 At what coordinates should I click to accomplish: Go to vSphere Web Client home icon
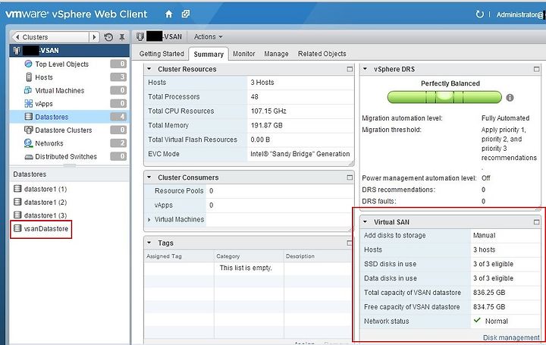[x=169, y=14]
